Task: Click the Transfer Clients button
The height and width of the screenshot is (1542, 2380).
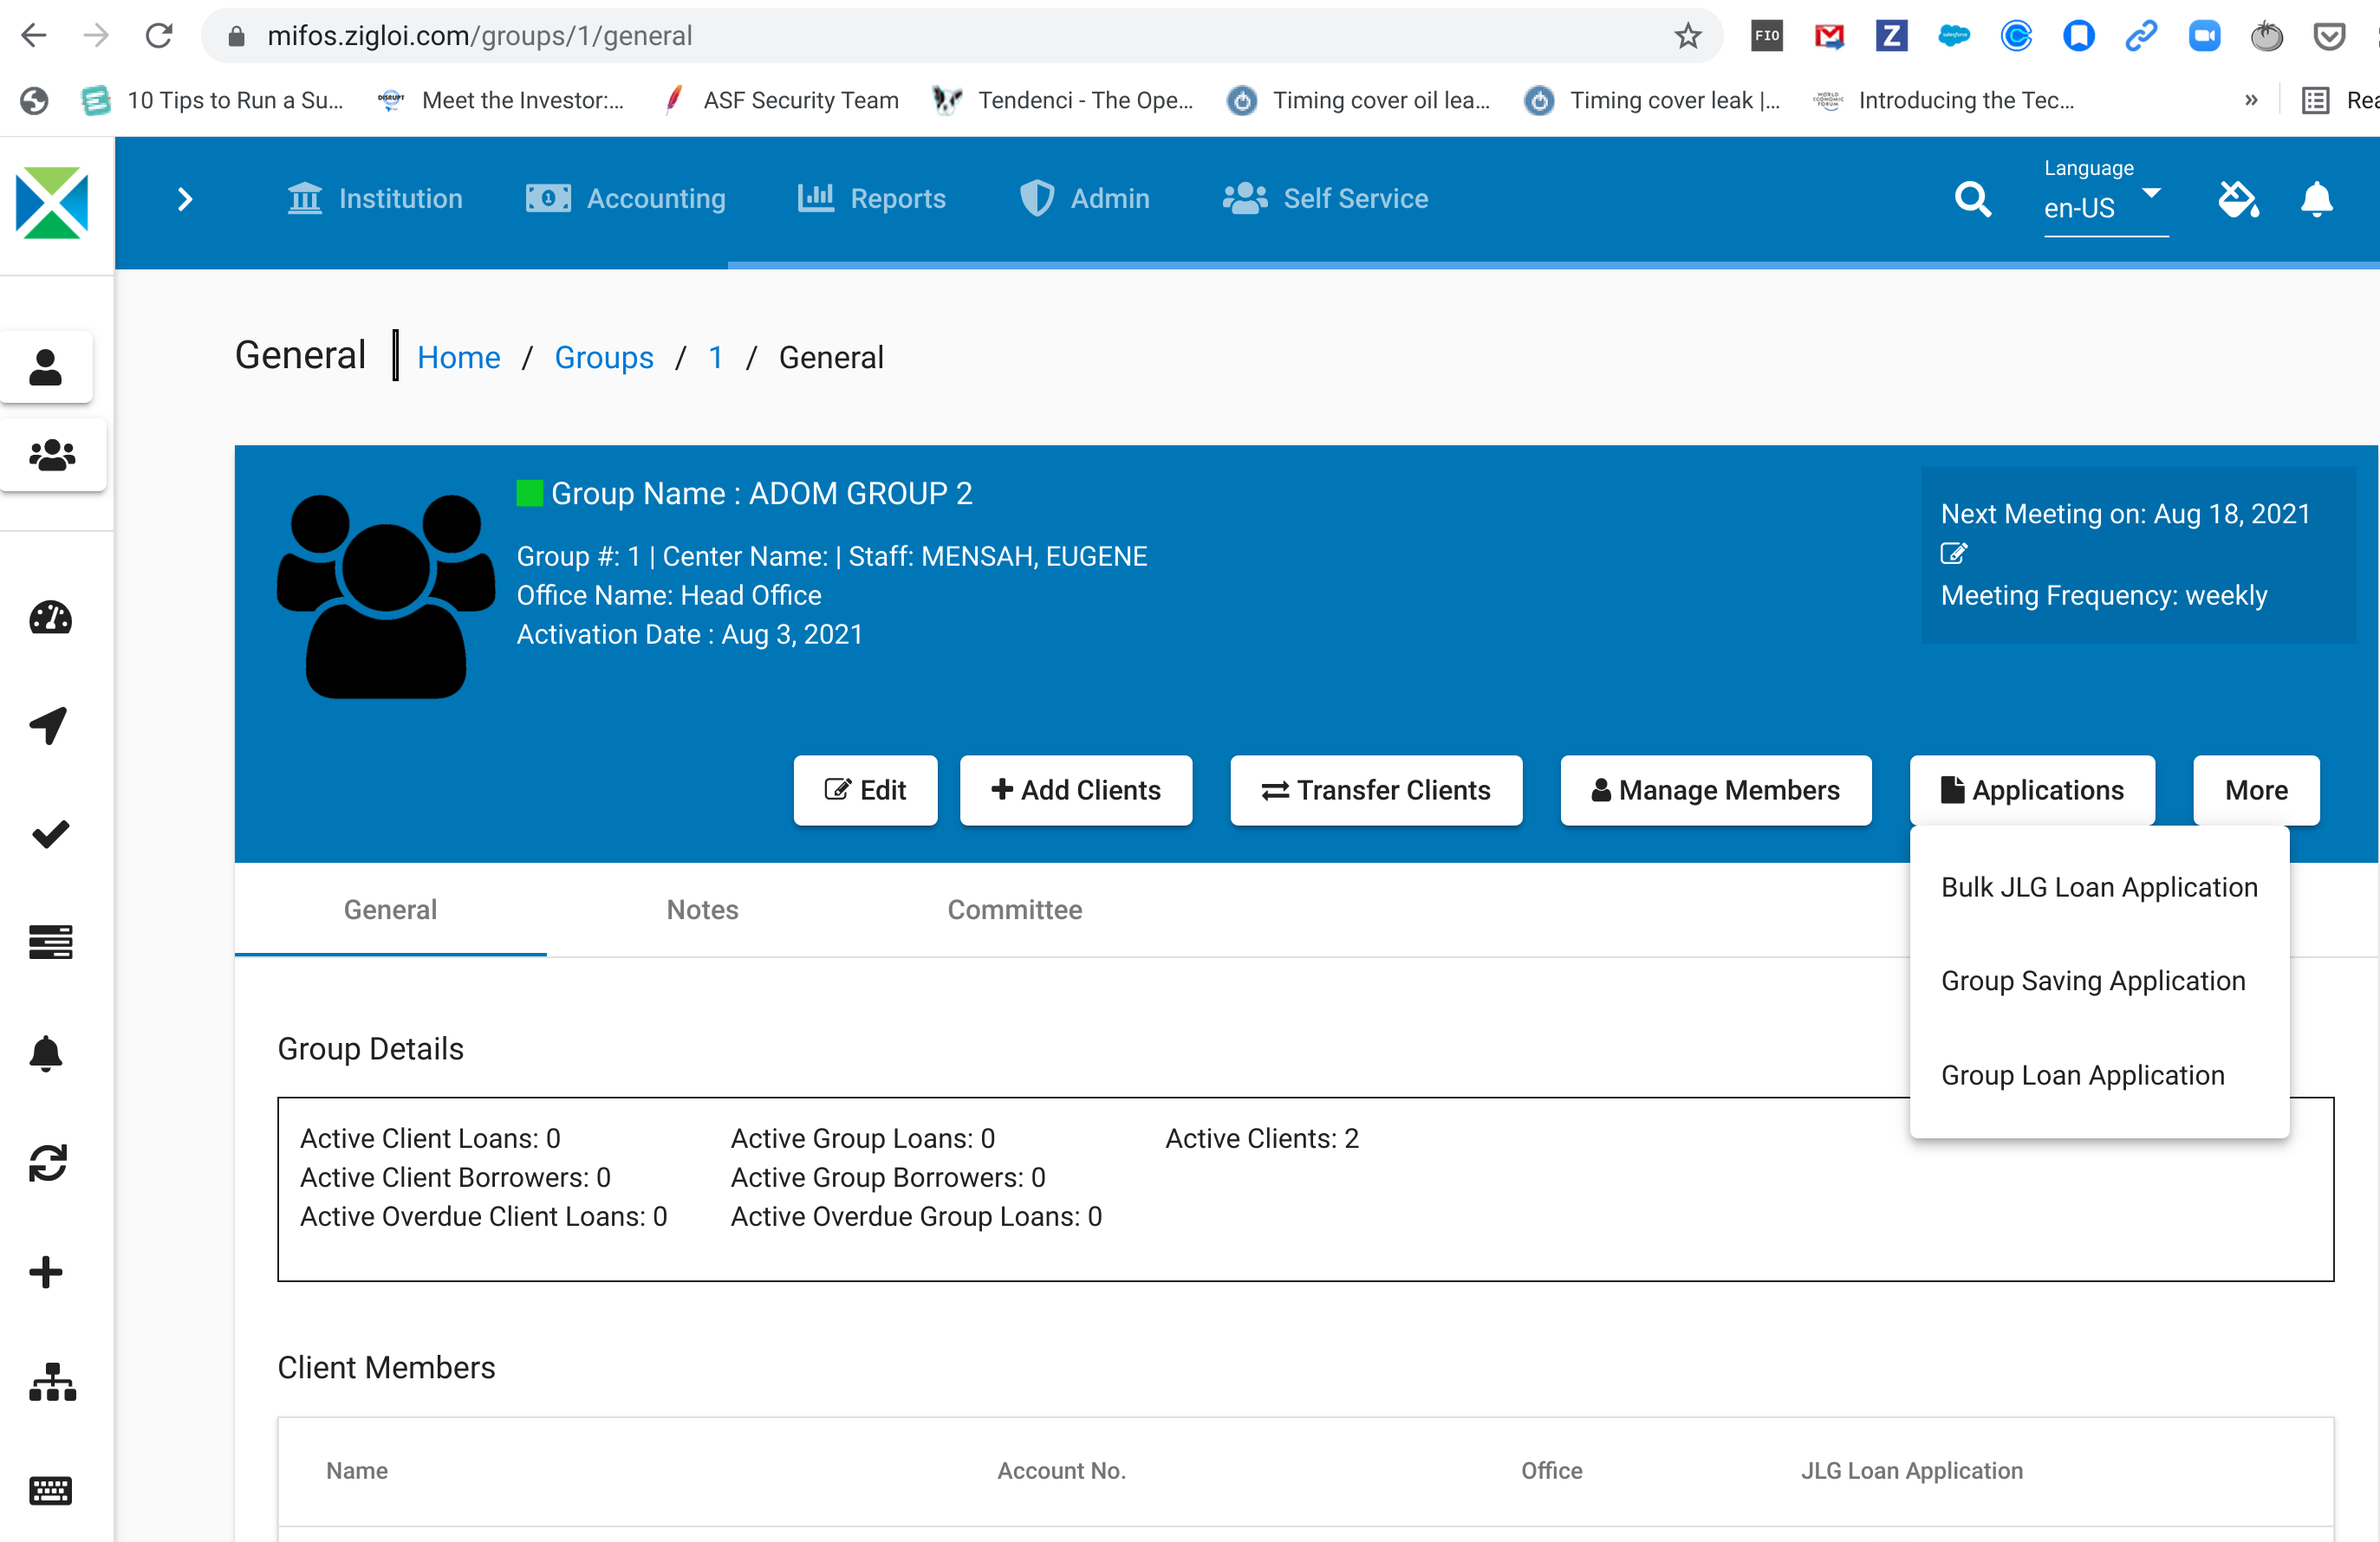Action: pyautogui.click(x=1375, y=790)
